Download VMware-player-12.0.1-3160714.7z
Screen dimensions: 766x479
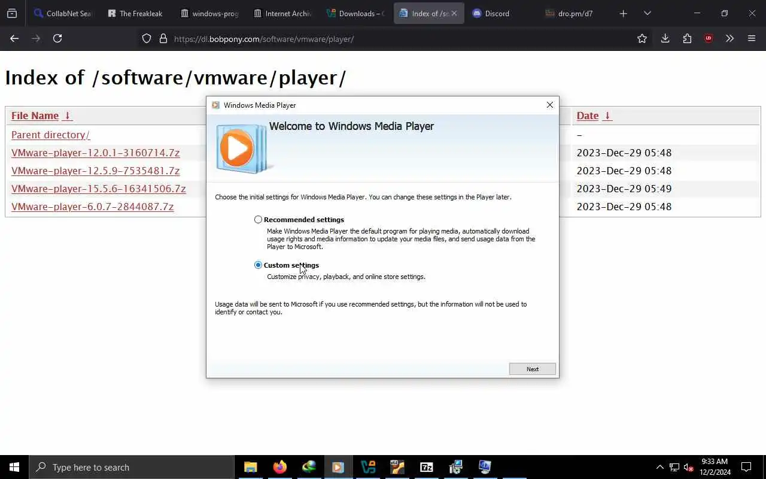[95, 153]
